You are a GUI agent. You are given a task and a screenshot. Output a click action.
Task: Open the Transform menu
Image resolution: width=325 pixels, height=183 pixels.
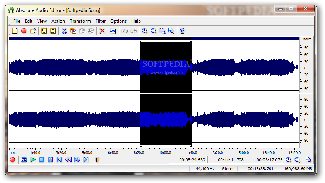point(80,21)
